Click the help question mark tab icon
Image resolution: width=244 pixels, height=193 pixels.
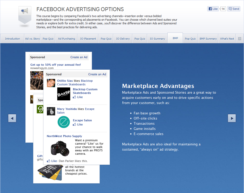click(240, 39)
